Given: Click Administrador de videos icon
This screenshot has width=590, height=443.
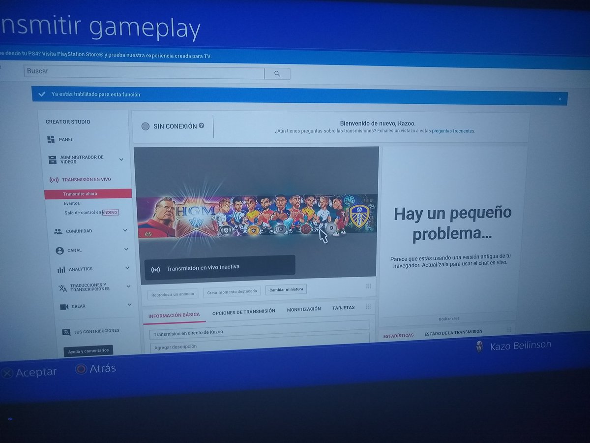Looking at the screenshot, I should 53,160.
